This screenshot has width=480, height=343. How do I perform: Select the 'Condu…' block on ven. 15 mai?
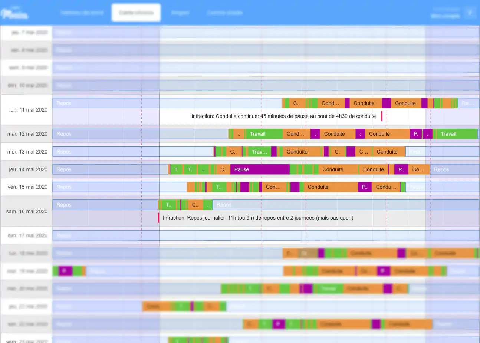[x=386, y=187]
